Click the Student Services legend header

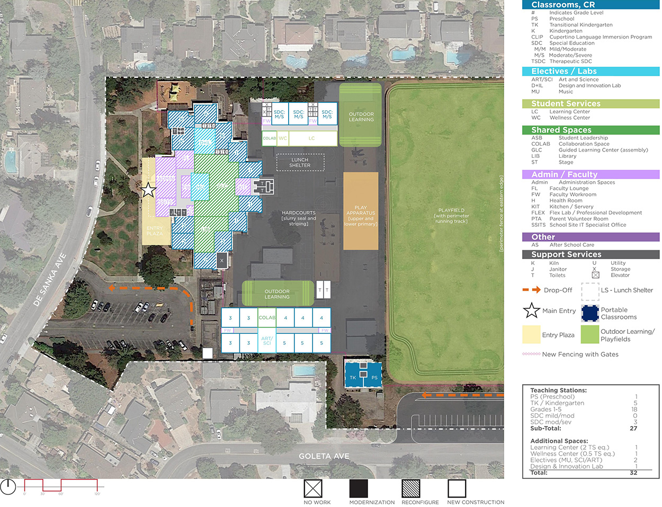coord(591,103)
